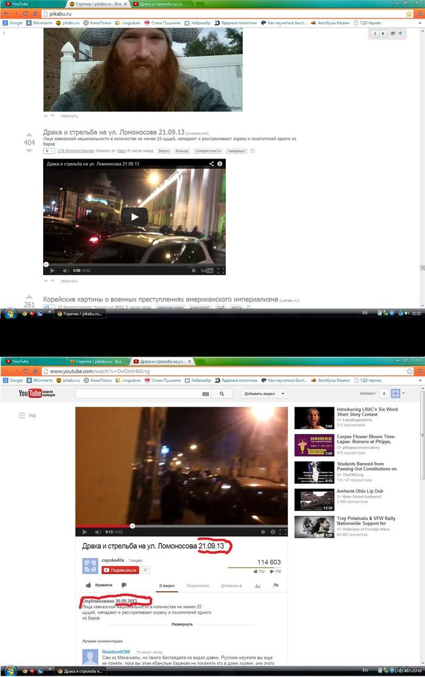Image resolution: width=425 pixels, height=677 pixels.
Task: Click the YouTube search magnifier button
Action: point(222,394)
